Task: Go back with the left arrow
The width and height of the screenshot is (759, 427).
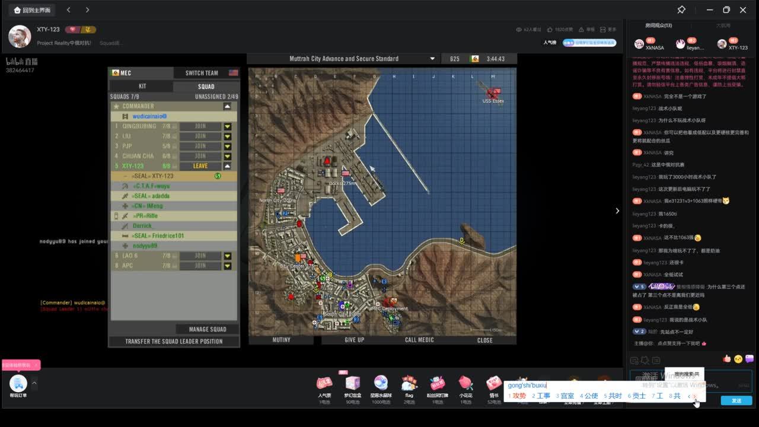Action: tap(69, 10)
